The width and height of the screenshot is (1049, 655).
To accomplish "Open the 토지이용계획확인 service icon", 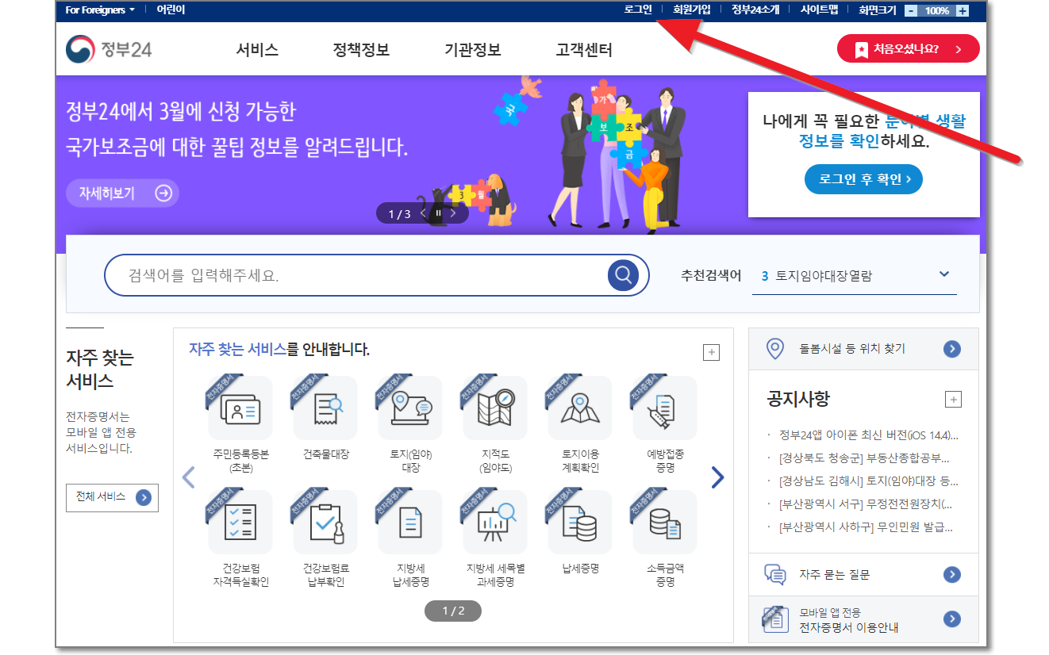I will pos(580,408).
